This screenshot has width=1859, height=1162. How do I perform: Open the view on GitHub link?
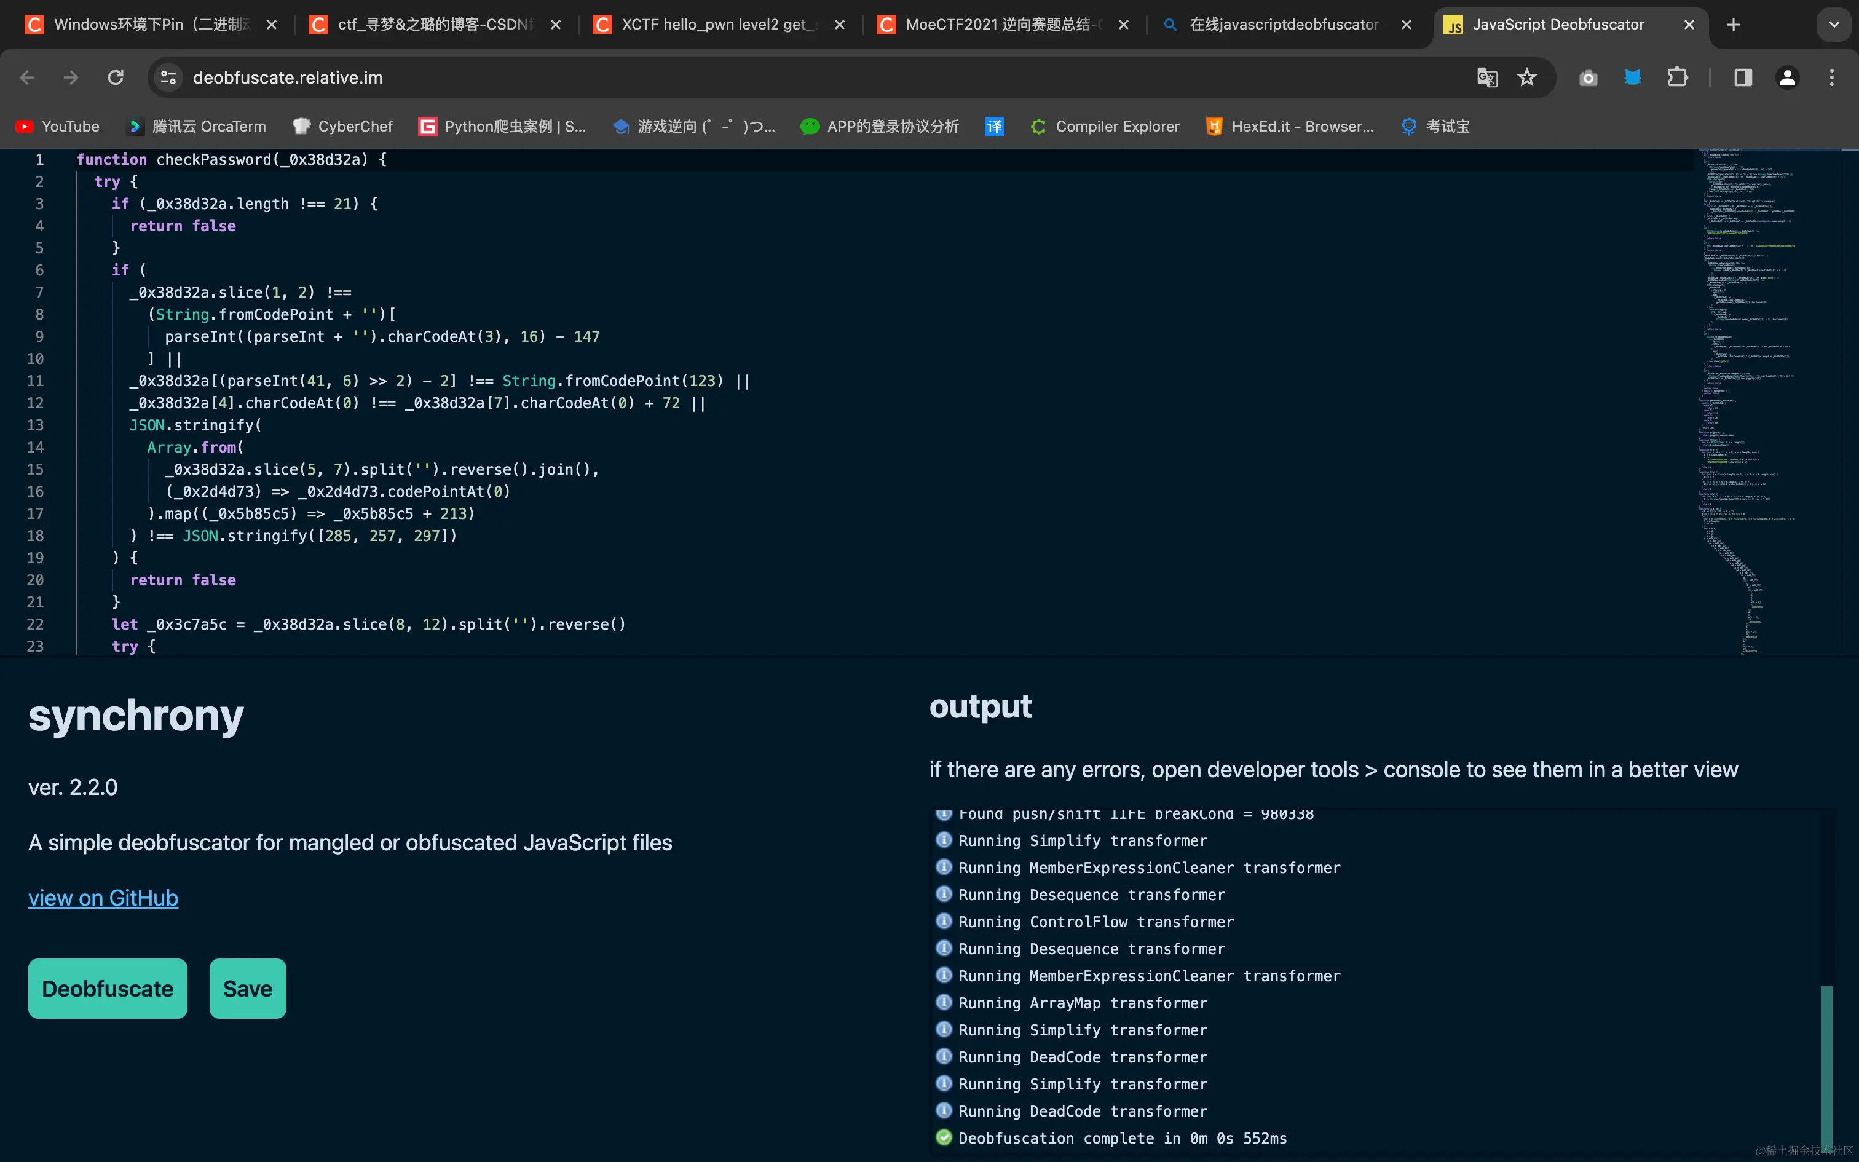point(103,898)
